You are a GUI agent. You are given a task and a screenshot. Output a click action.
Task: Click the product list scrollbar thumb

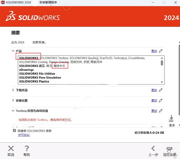click(162, 63)
